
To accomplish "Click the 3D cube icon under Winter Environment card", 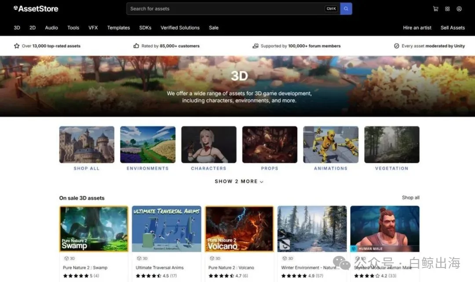I will (x=285, y=258).
